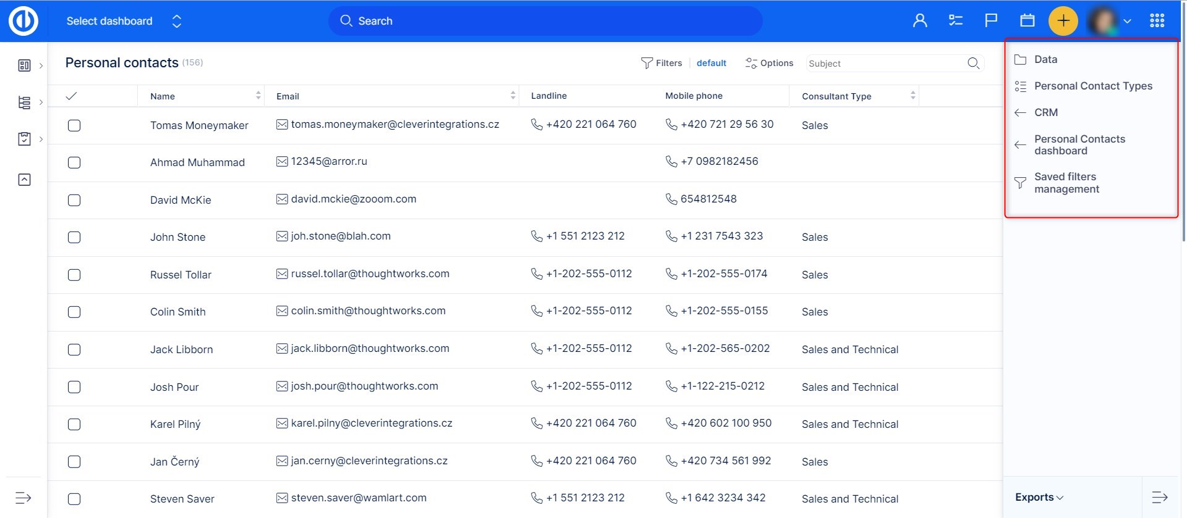Screen dimensions: 1187x518
Task: Open Personal Contact Types menu item
Action: (1092, 86)
